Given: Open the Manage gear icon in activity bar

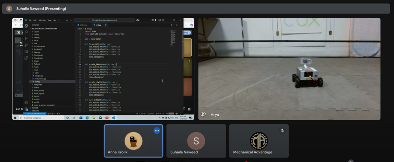Looking at the screenshot, I should click(26, 109).
